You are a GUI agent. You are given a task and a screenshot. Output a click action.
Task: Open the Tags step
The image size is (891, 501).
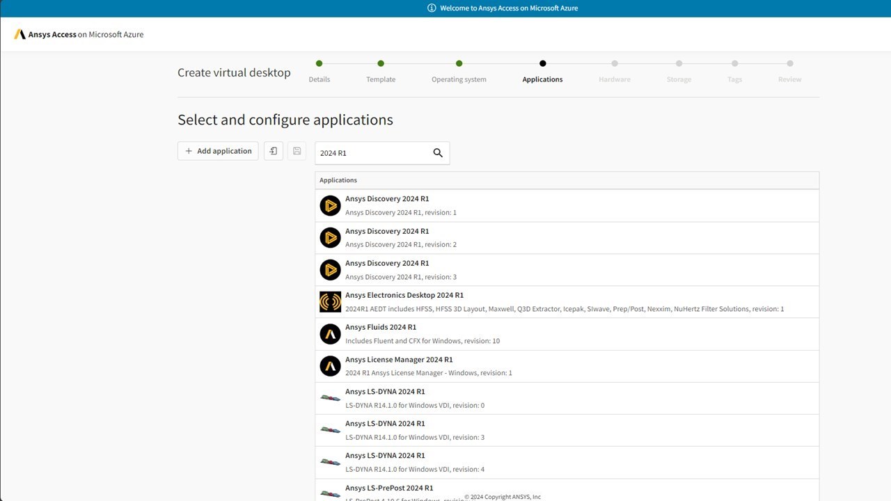pos(734,72)
